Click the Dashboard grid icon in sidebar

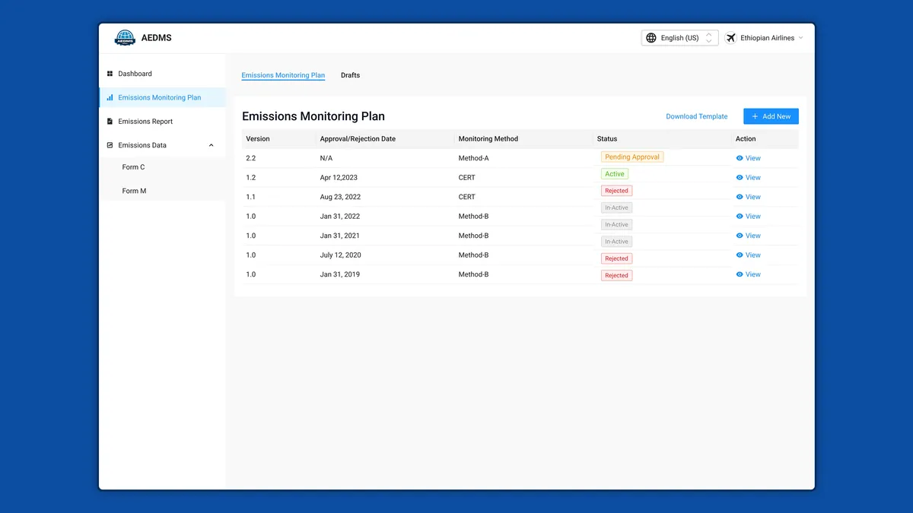[x=110, y=74]
